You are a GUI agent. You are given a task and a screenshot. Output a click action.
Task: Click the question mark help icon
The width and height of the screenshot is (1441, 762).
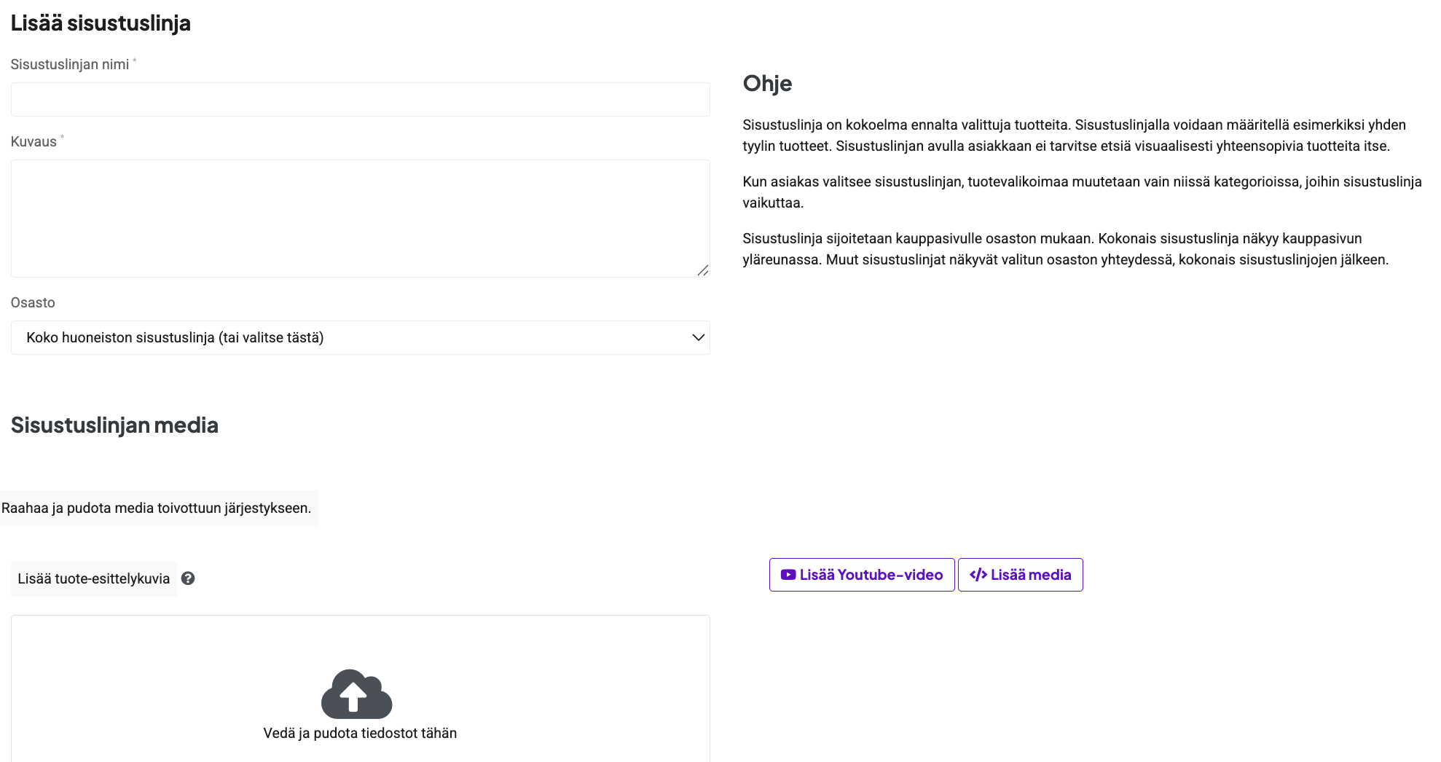pos(188,578)
